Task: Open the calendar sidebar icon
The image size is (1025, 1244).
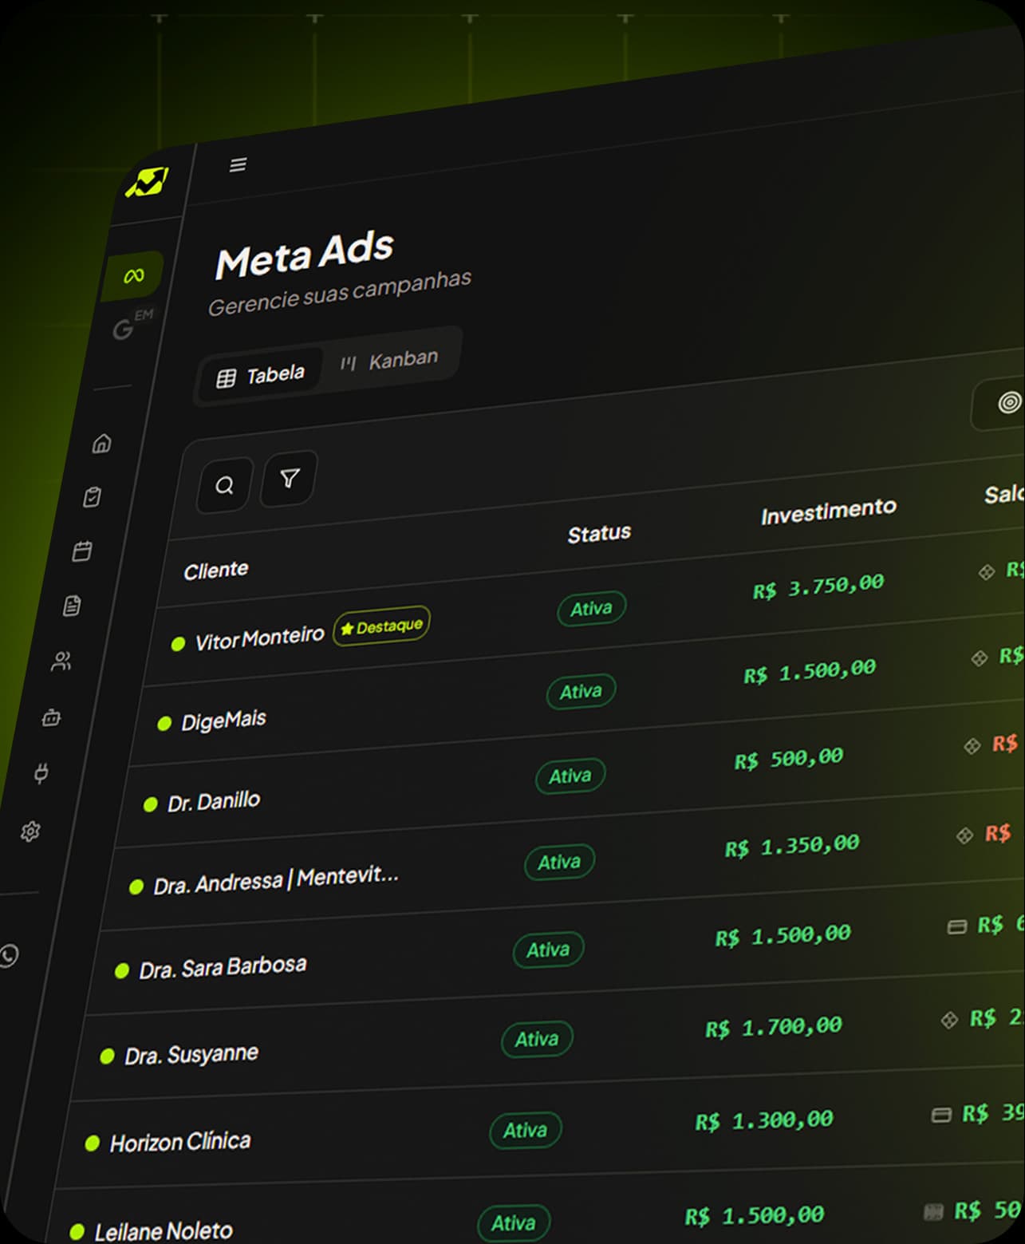Action: [82, 551]
